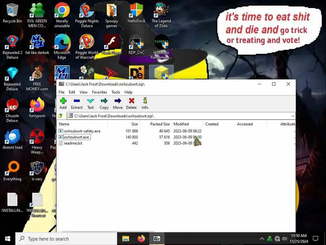Open Firefox from the taskbar

point(141,239)
